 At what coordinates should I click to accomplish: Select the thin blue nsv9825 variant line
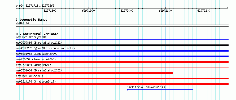click(122, 40)
